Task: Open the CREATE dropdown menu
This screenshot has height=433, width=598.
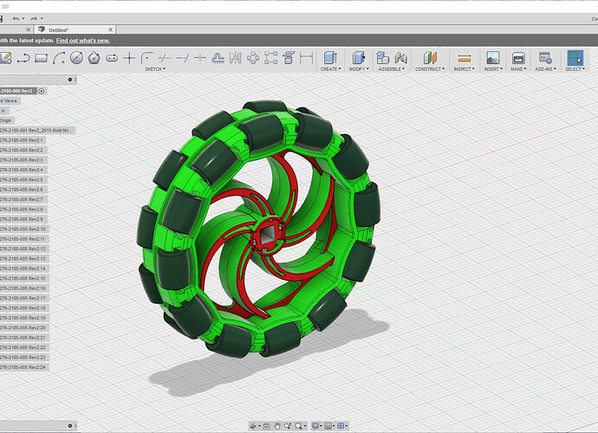Action: 331,69
